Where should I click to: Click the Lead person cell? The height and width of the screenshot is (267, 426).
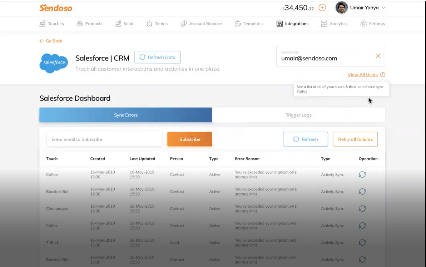click(x=174, y=243)
